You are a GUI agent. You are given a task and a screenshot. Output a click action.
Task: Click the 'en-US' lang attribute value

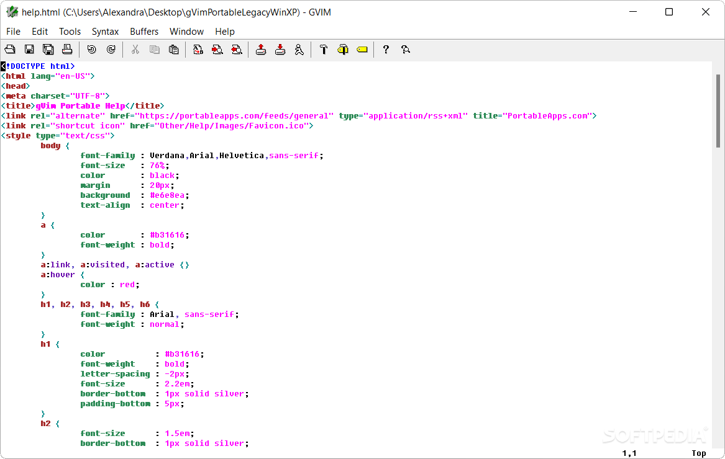point(73,76)
